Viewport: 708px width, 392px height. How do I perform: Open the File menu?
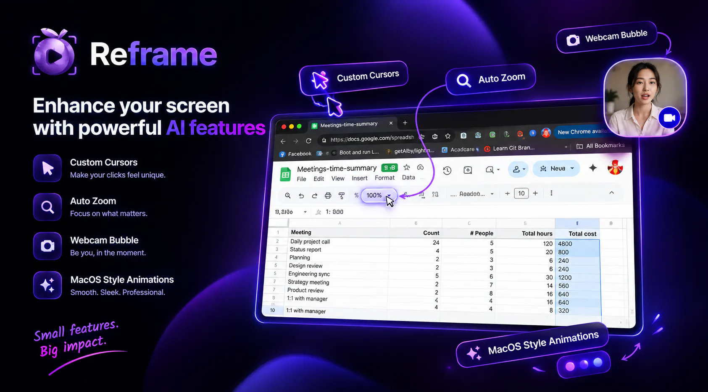302,179
